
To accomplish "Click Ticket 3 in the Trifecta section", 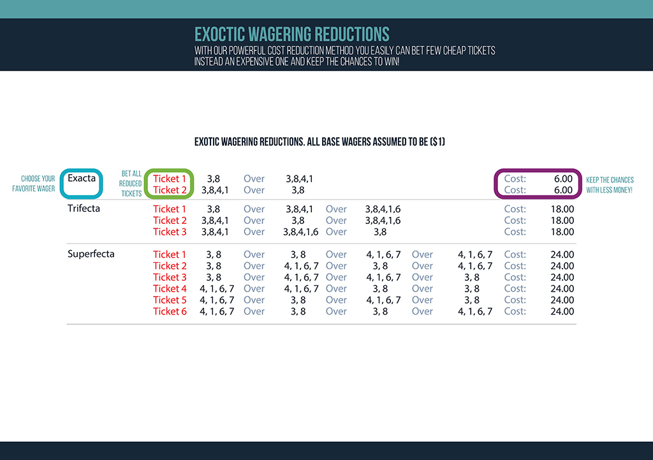I will coord(170,232).
